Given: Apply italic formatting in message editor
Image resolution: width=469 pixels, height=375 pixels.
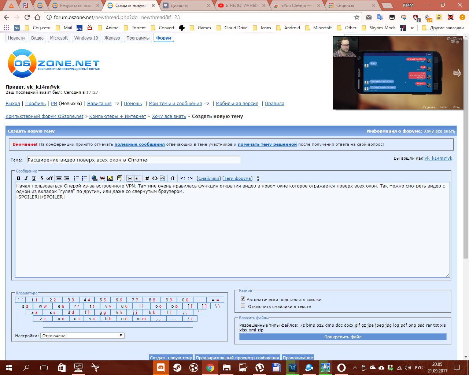Looking at the screenshot, I should click(x=26, y=178).
